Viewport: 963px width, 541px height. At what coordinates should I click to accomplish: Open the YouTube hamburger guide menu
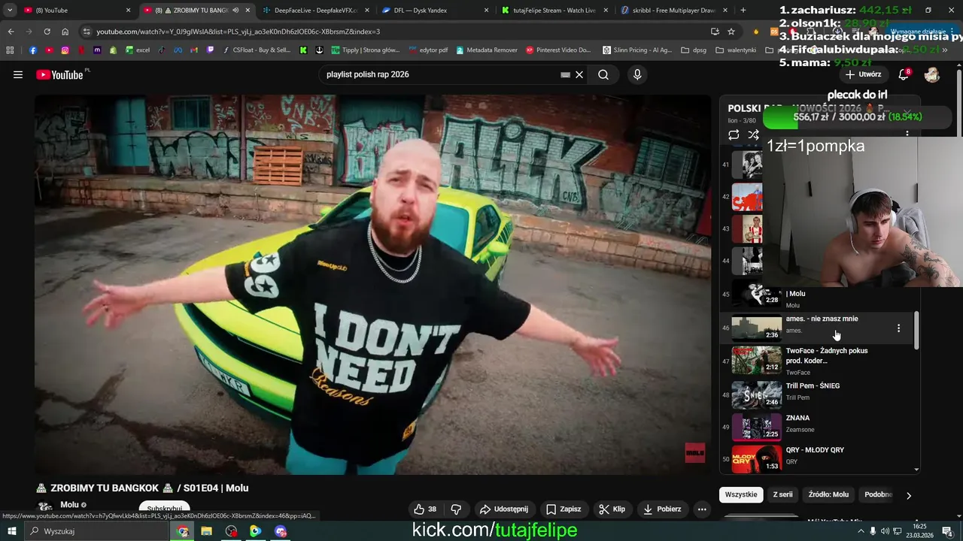[x=18, y=74]
